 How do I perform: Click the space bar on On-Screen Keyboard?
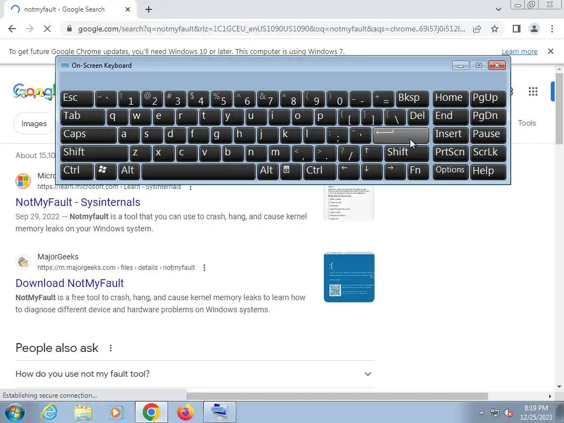pyautogui.click(x=198, y=171)
